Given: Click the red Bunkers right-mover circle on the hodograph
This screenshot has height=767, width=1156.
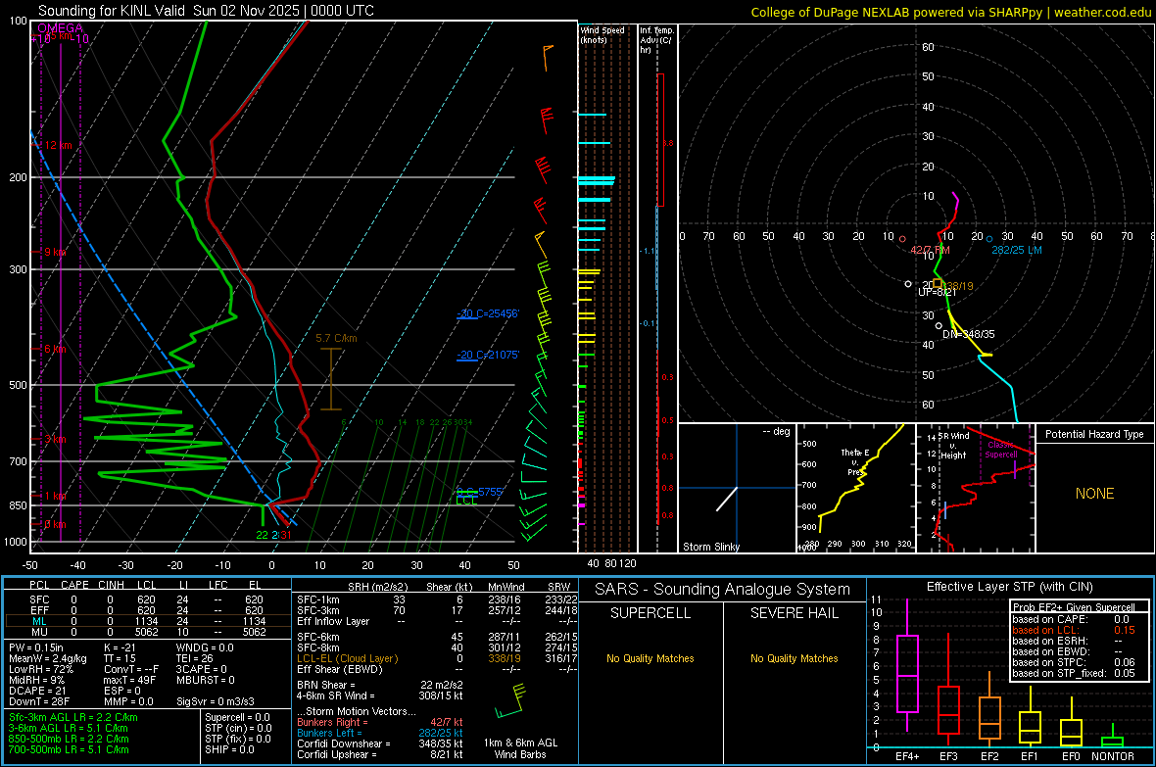Looking at the screenshot, I should tap(902, 239).
